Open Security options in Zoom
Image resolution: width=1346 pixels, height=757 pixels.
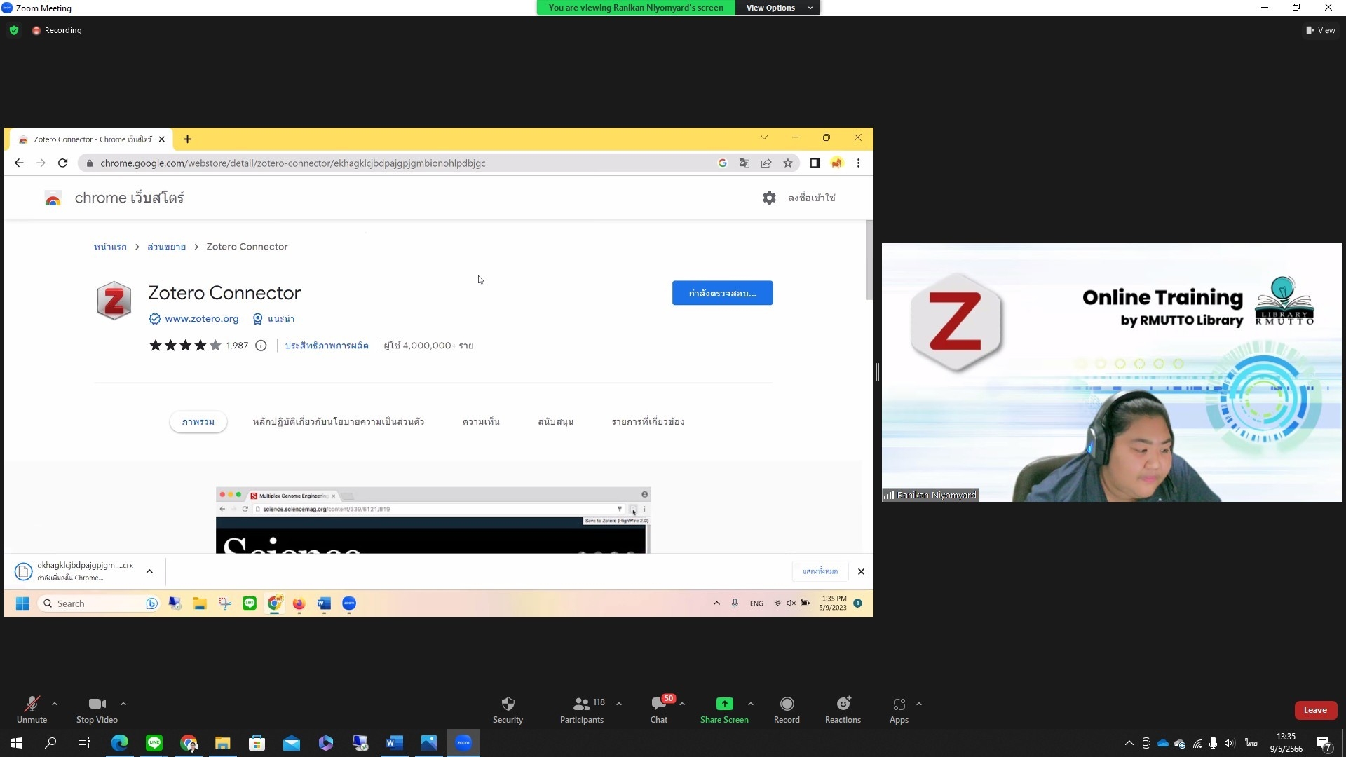point(508,709)
